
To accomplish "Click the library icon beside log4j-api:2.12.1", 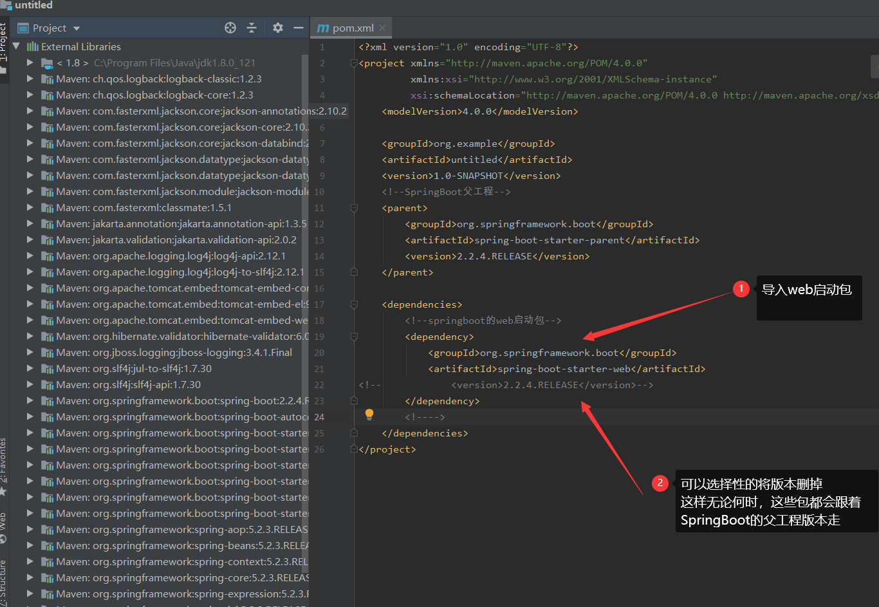I will pyautogui.click(x=47, y=256).
